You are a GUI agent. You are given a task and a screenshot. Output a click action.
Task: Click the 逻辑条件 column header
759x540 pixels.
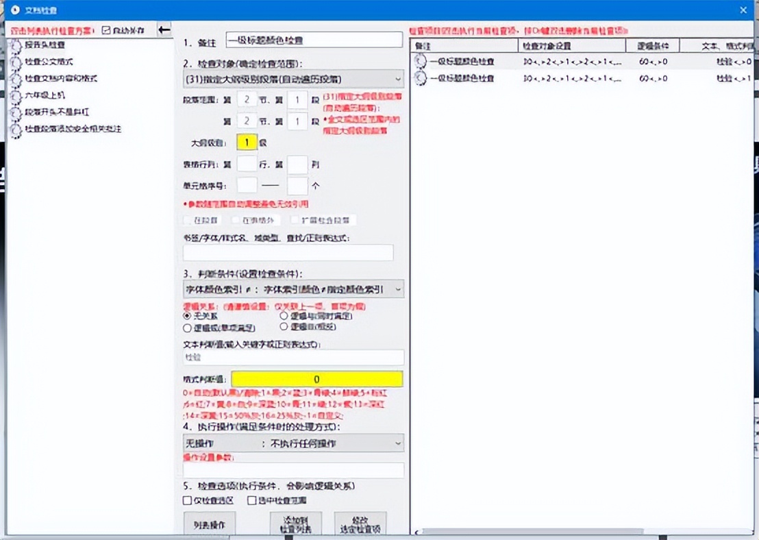tap(653, 46)
